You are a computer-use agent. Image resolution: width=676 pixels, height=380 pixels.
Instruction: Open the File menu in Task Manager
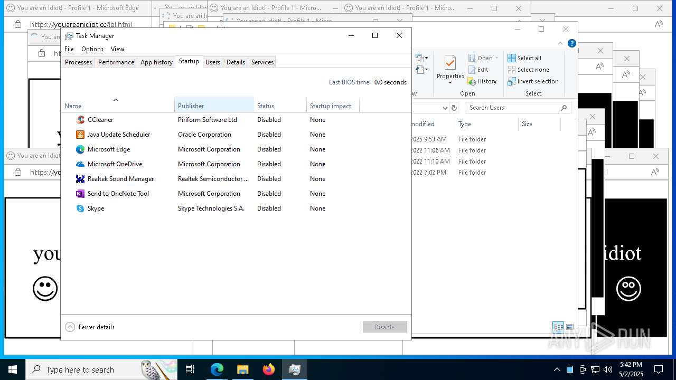(69, 49)
